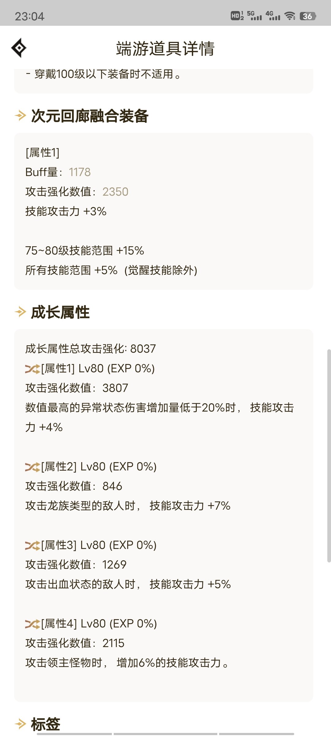
Task: Click the vertical scrollbar on right edge
Action: (329, 455)
